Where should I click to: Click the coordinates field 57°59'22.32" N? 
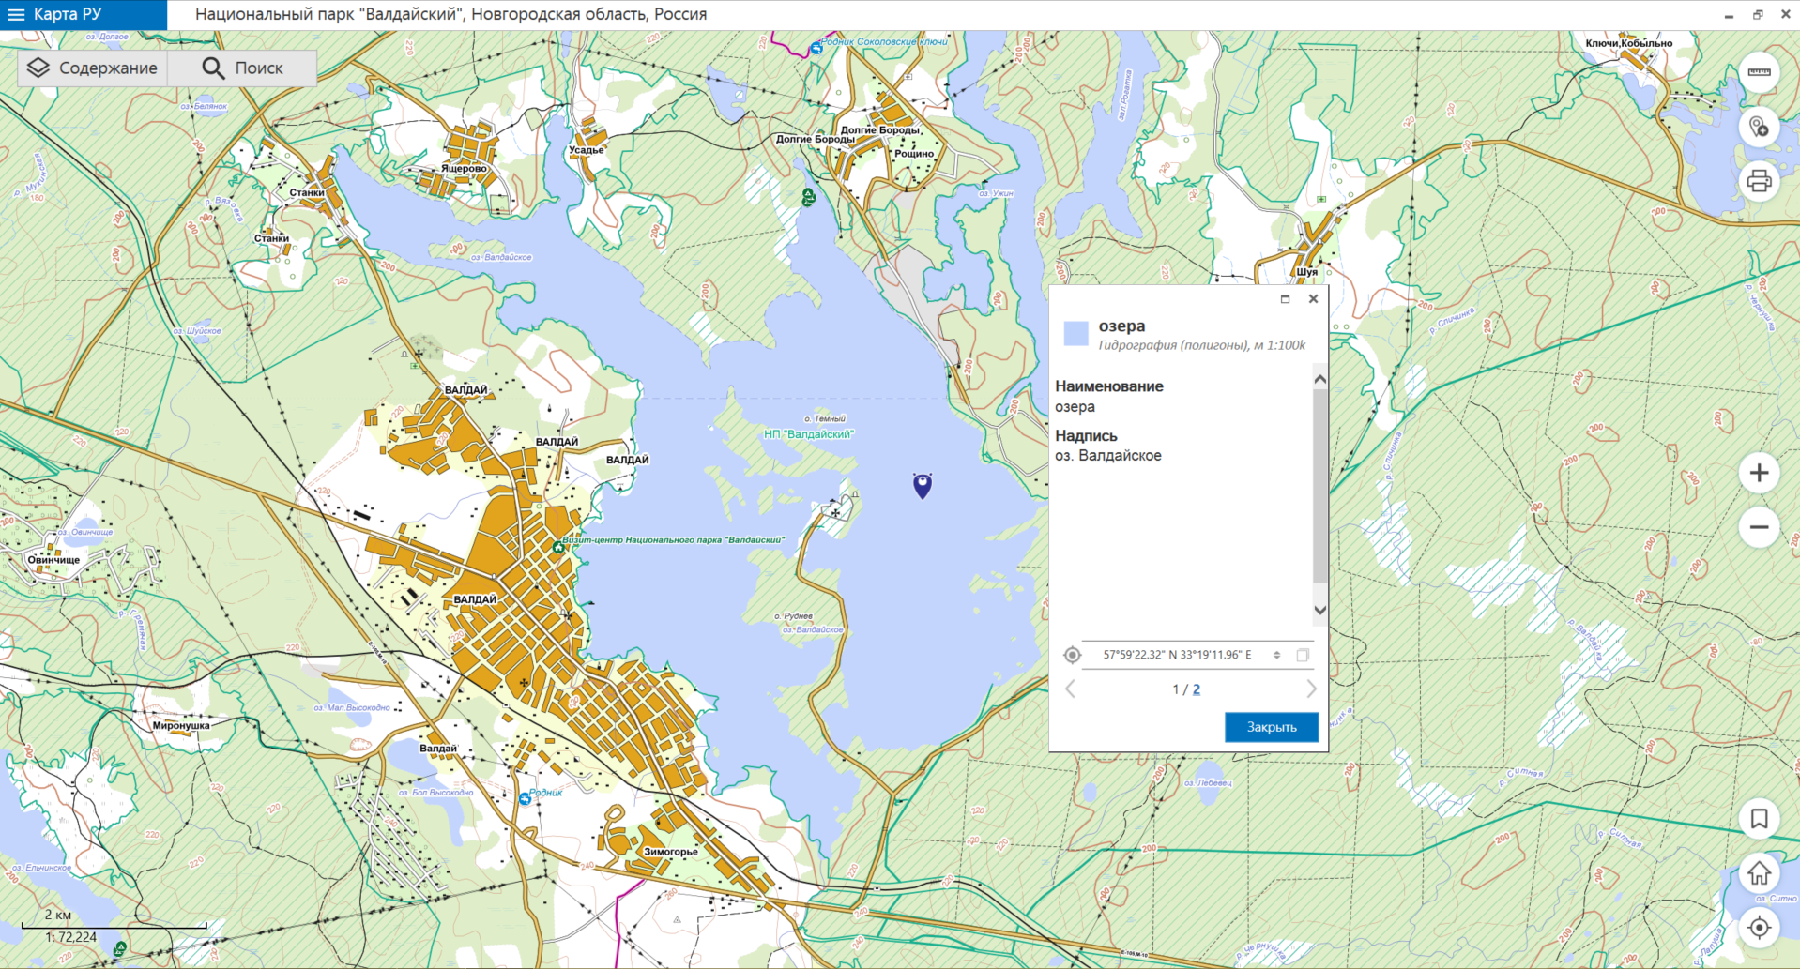(x=1177, y=655)
